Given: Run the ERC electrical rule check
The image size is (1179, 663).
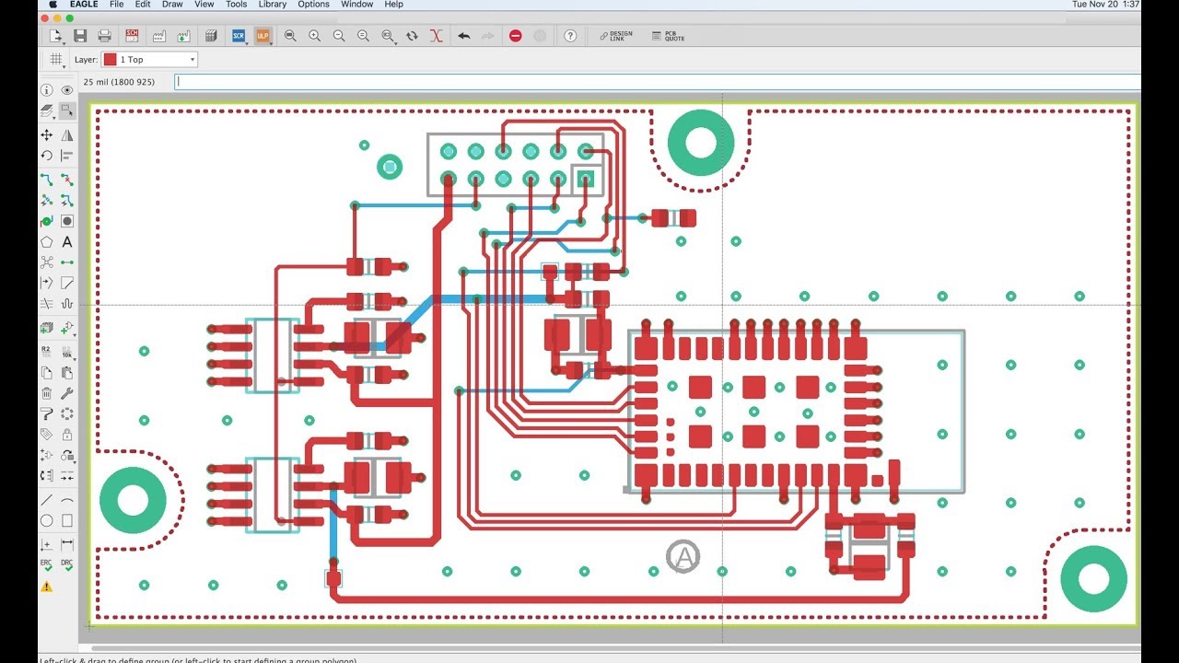Looking at the screenshot, I should point(47,564).
